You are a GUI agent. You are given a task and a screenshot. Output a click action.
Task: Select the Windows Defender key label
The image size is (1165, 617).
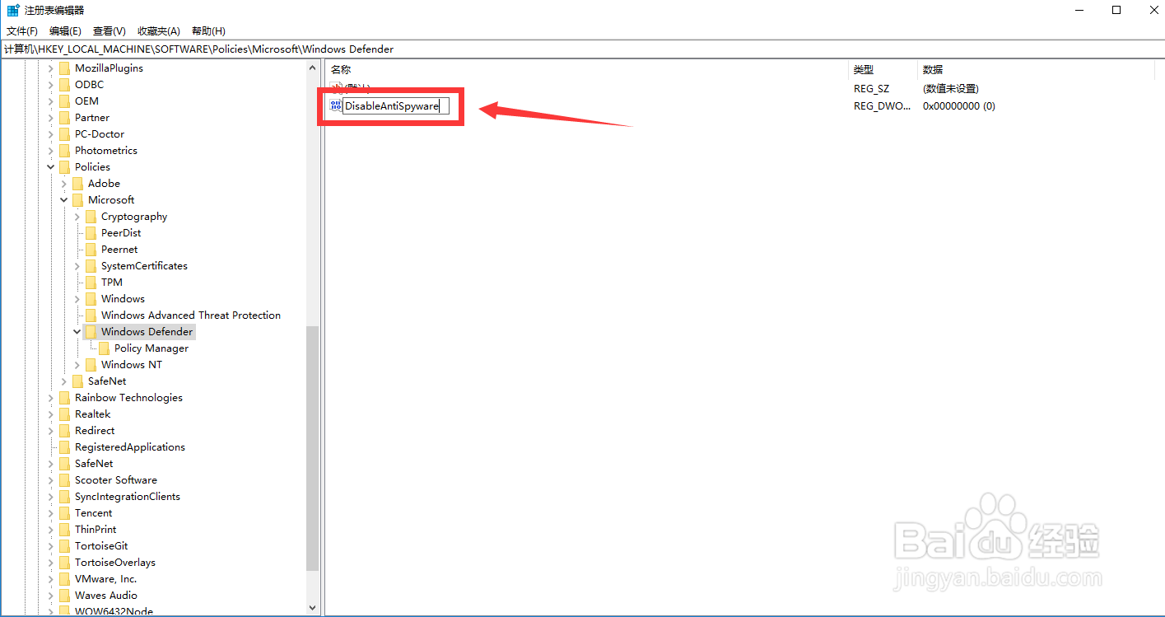point(147,331)
